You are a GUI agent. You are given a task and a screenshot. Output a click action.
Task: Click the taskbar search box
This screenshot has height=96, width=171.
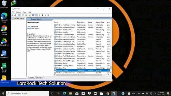click(x=27, y=94)
